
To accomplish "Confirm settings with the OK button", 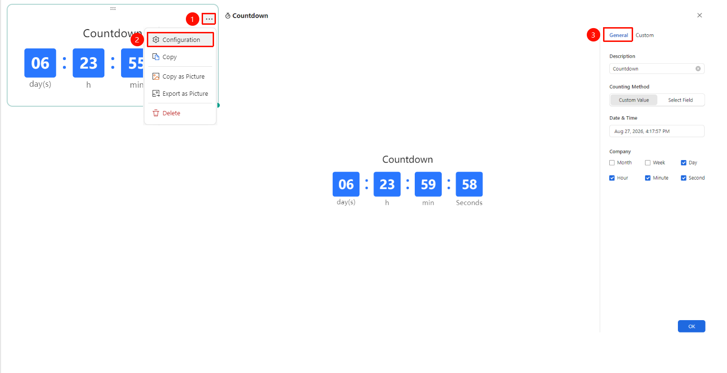I will 691,326.
